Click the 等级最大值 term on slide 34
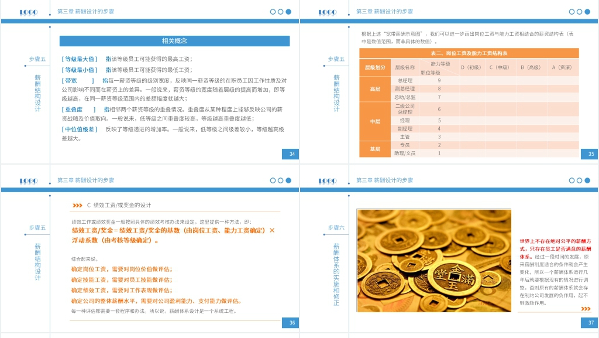The image size is (599, 338). [79, 59]
